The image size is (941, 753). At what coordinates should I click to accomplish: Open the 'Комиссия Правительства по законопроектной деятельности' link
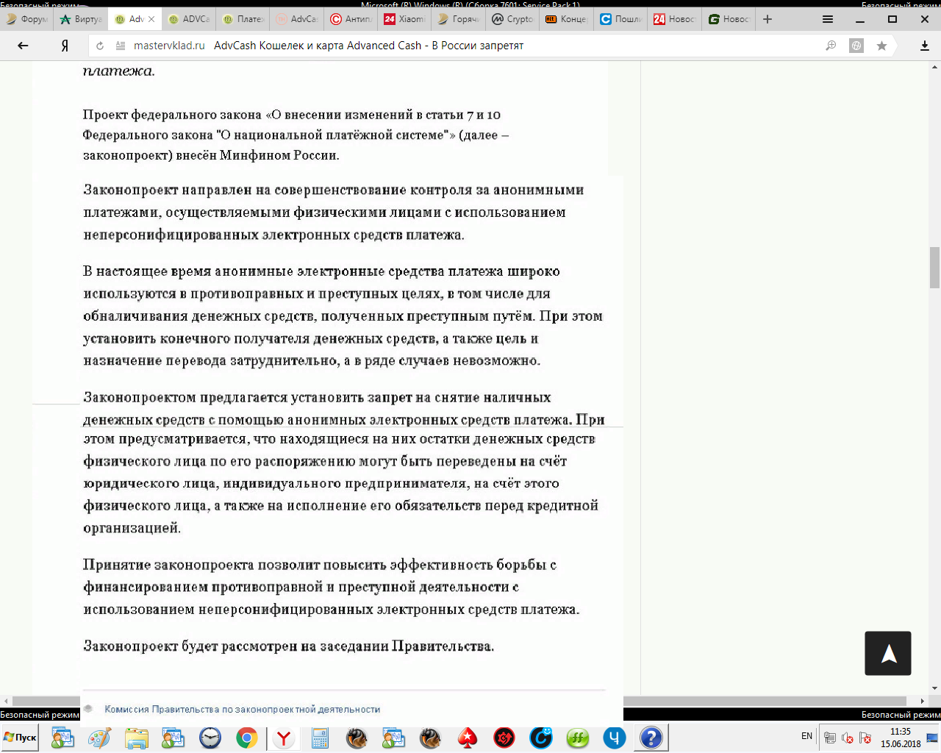click(x=242, y=710)
